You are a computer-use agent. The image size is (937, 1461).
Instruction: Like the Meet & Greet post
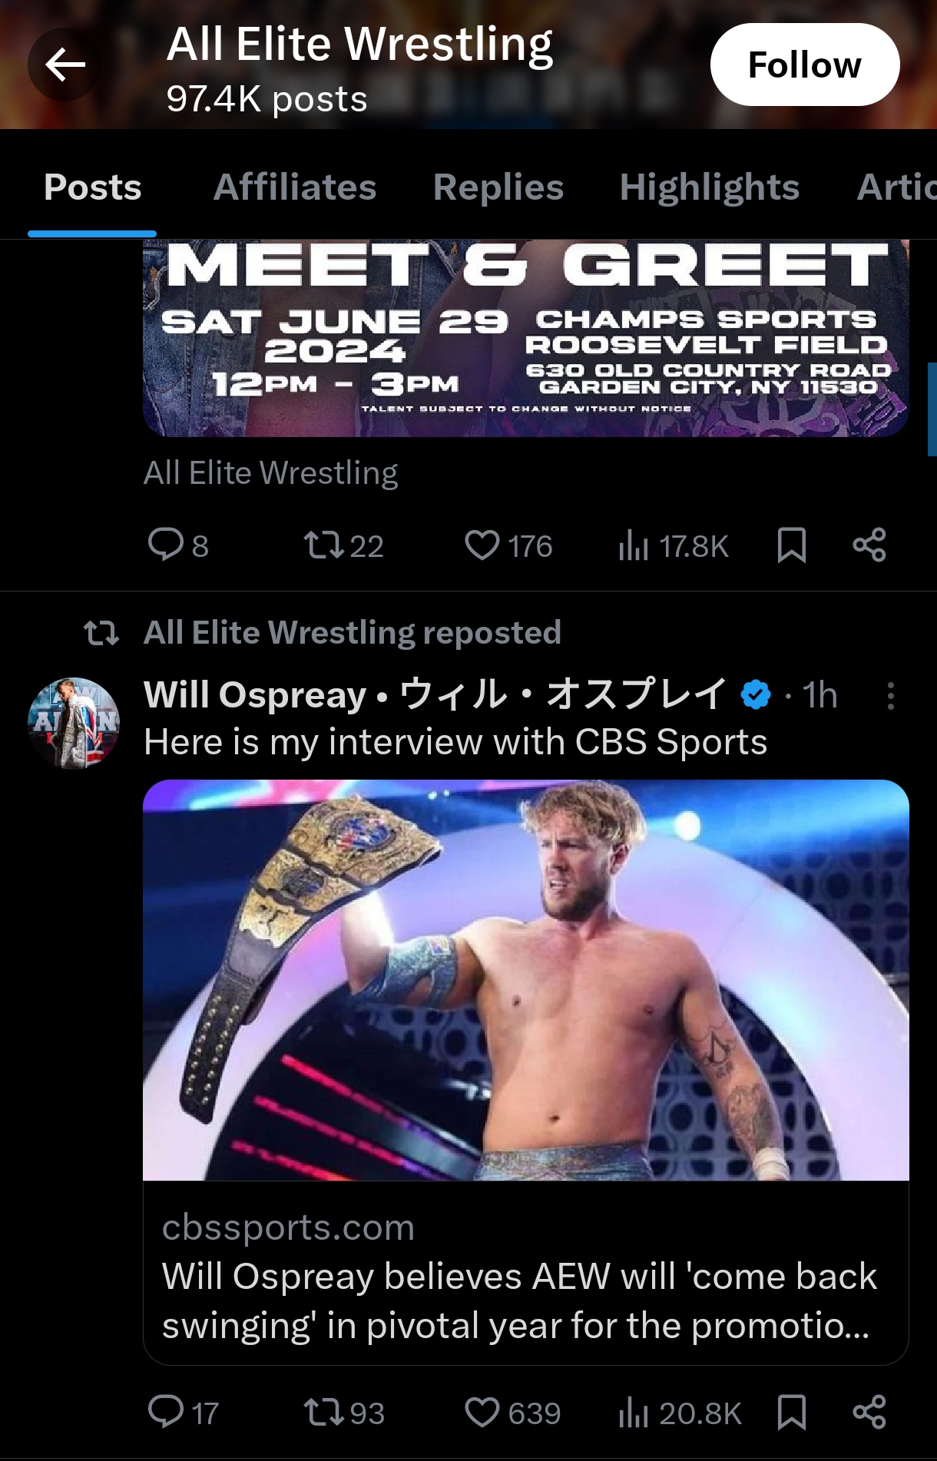(x=508, y=545)
